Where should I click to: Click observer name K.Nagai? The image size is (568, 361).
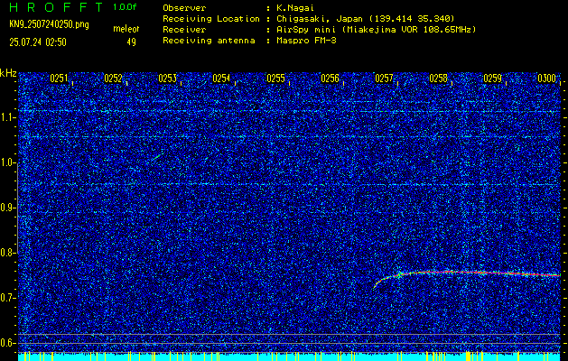(x=295, y=8)
